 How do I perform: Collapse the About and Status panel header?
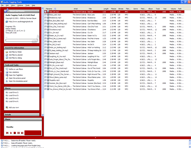click(22, 11)
